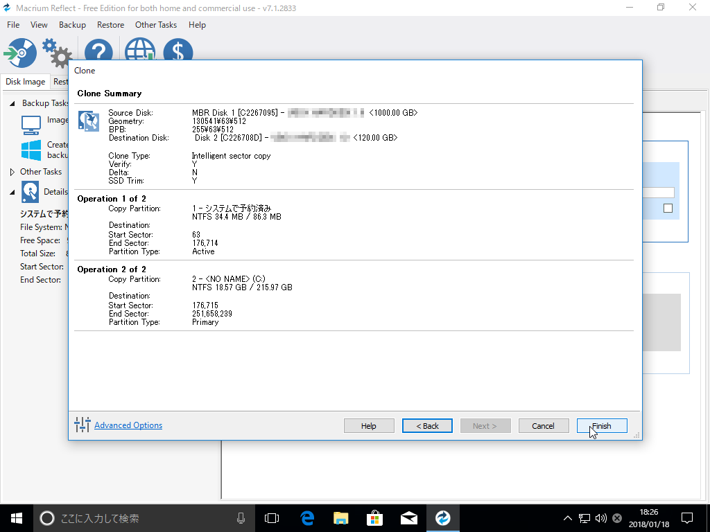The height and width of the screenshot is (532, 710).
Task: Cancel the Clone wizard
Action: pos(544,426)
